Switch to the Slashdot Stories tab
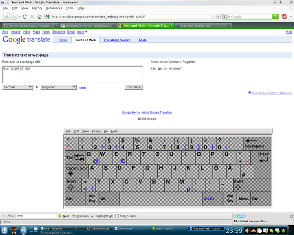 click(x=203, y=25)
